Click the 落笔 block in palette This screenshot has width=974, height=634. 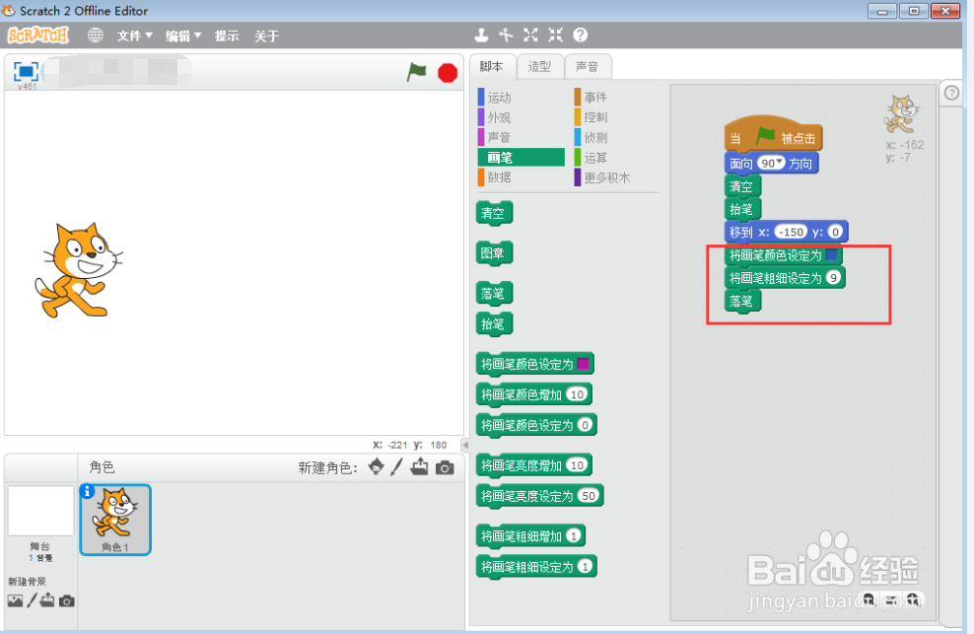[494, 293]
